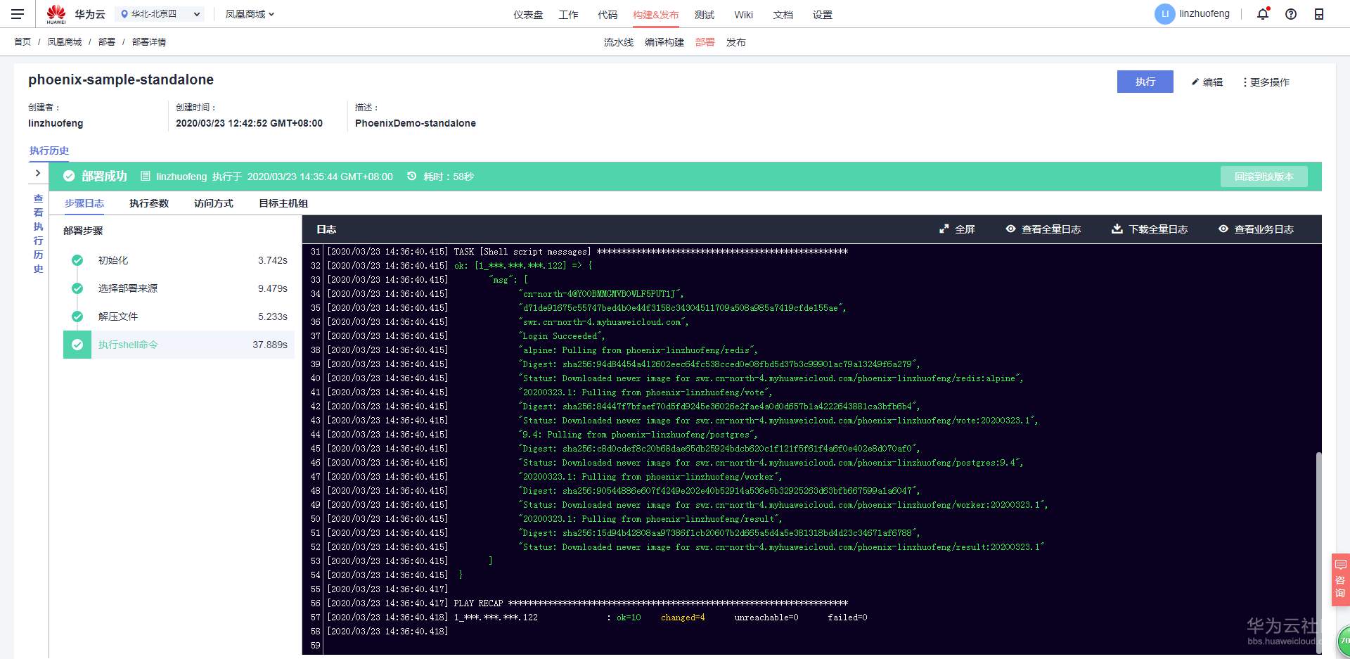Click 查看业务日志

click(1256, 229)
